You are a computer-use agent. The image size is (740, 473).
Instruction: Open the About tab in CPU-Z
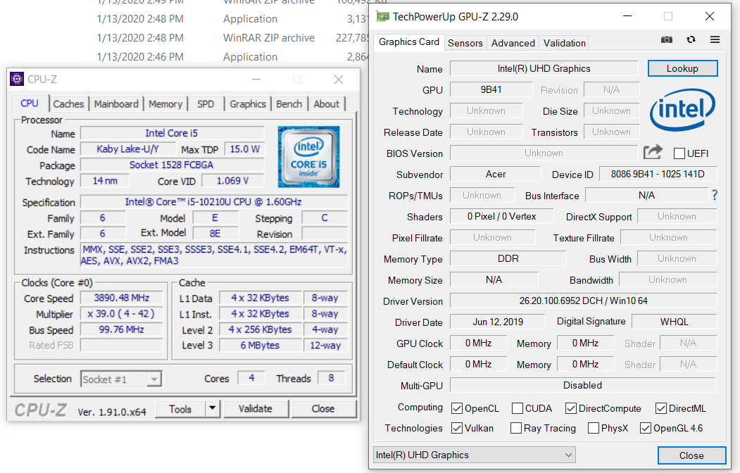click(326, 103)
